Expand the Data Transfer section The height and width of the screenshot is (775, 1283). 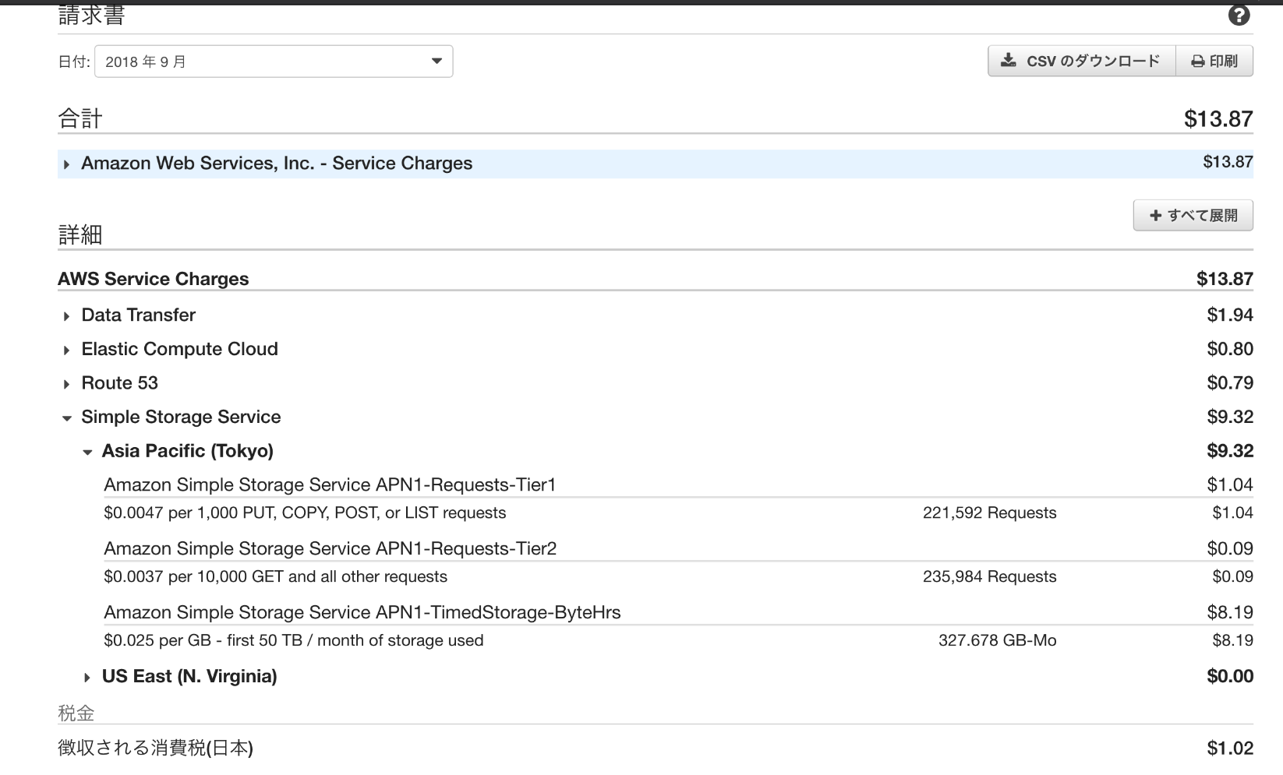click(x=66, y=316)
